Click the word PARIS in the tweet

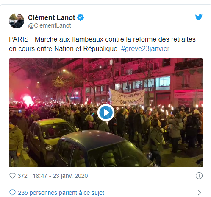[x=19, y=39]
